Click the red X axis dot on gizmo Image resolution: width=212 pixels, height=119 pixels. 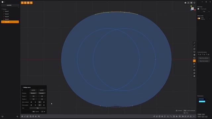click(195, 10)
